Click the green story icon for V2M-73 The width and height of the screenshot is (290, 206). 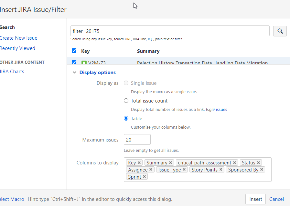84,63
